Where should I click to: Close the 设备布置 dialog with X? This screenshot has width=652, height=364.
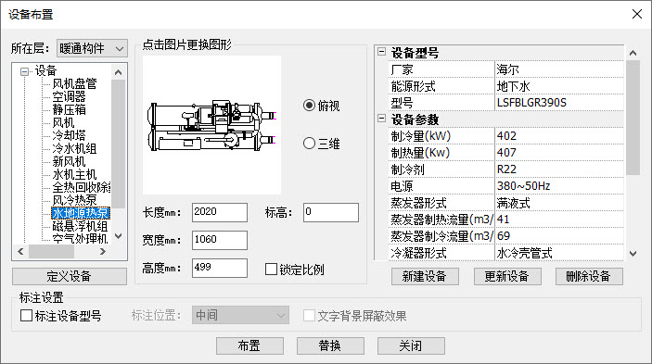(636, 14)
